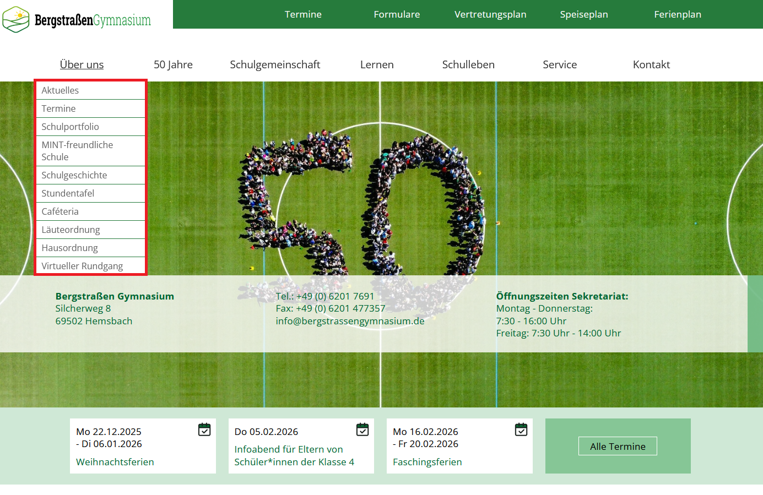Image resolution: width=763 pixels, height=495 pixels.
Task: Expand the 50 Jahre menu
Action: click(173, 64)
